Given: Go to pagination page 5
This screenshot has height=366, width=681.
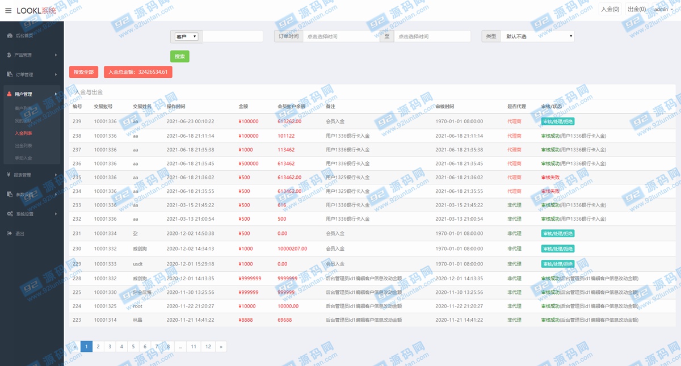Looking at the screenshot, I should (x=133, y=346).
